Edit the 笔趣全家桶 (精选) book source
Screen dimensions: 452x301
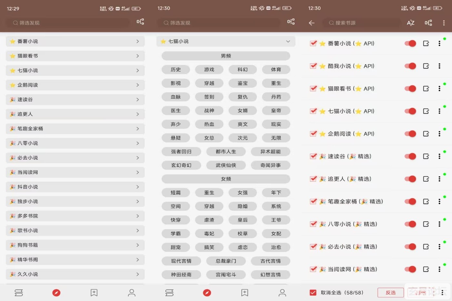(x=426, y=202)
